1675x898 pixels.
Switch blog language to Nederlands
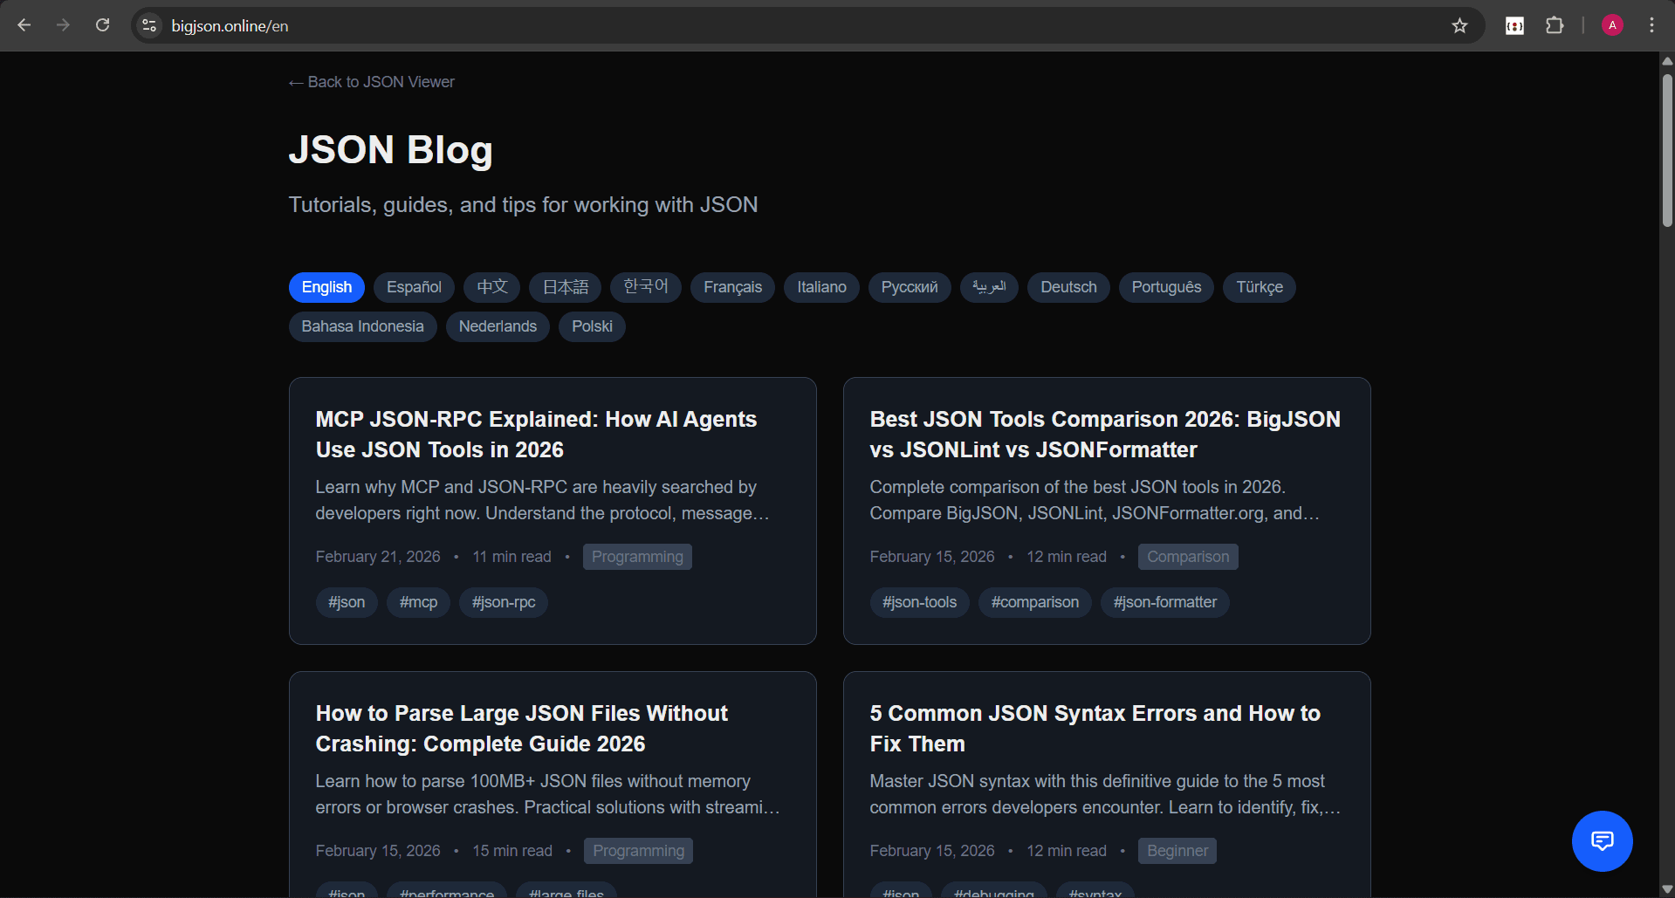[x=498, y=326]
